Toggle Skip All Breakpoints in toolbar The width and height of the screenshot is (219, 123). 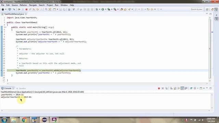(14, 9)
